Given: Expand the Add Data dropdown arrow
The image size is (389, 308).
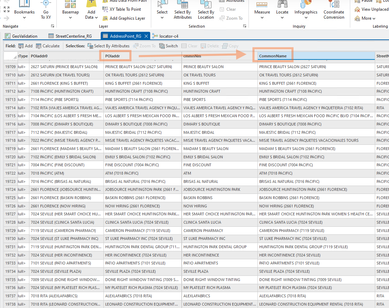Looking at the screenshot, I should click(96, 17).
